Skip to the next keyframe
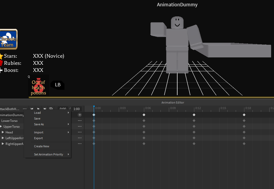274x189 pixels. click(x=45, y=109)
